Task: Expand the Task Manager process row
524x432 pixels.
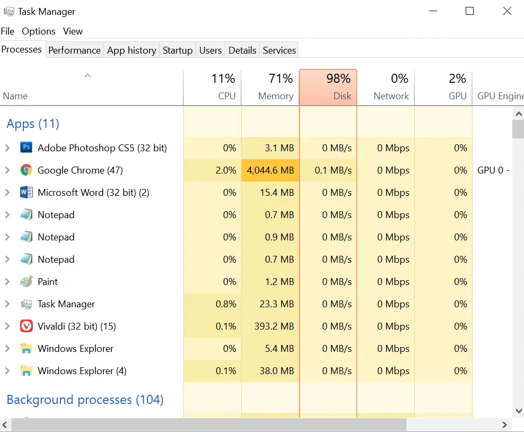Action: 7,304
